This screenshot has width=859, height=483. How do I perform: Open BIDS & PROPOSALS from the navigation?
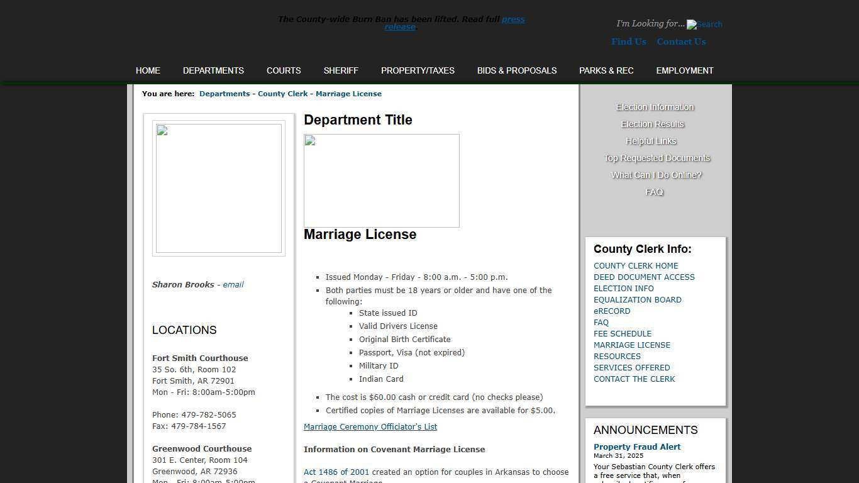[x=516, y=70]
